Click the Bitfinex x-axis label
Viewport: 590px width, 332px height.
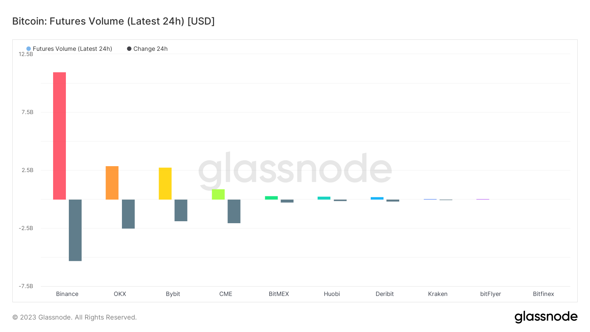[543, 294]
